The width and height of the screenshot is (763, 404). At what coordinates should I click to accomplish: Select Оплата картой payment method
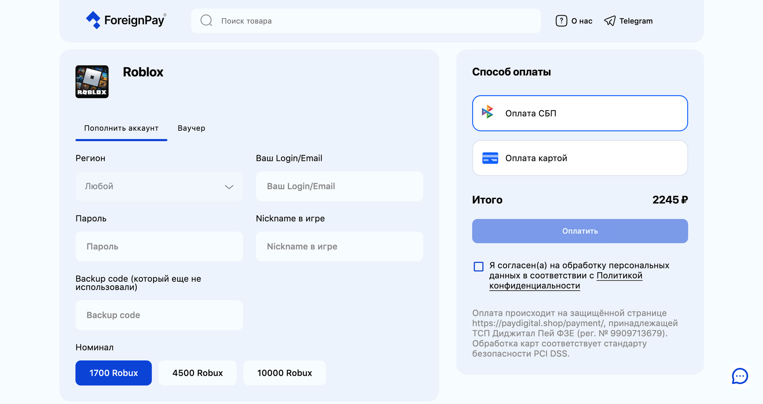(580, 158)
